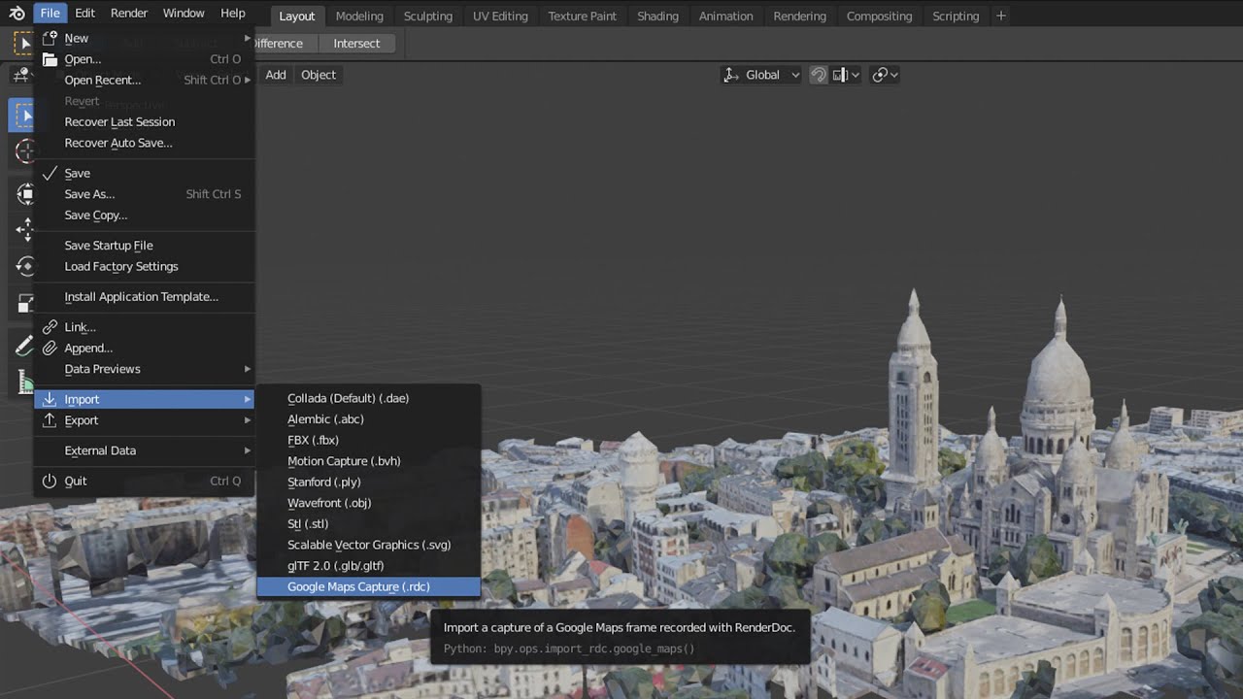1243x699 pixels.
Task: Toggle the snapping magnet button
Action: point(819,75)
